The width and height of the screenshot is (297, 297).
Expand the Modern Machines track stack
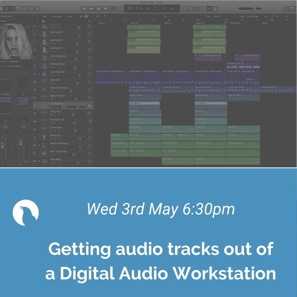(39, 145)
